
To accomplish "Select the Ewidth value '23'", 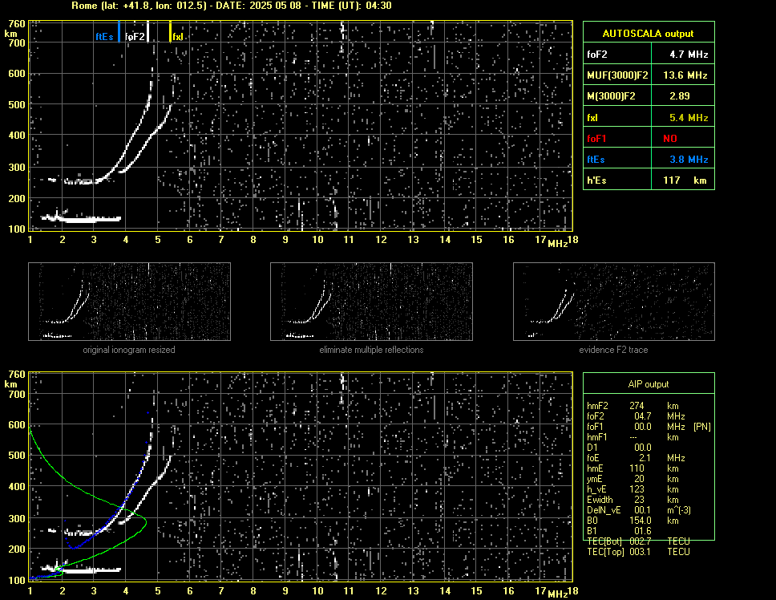I will click(639, 500).
